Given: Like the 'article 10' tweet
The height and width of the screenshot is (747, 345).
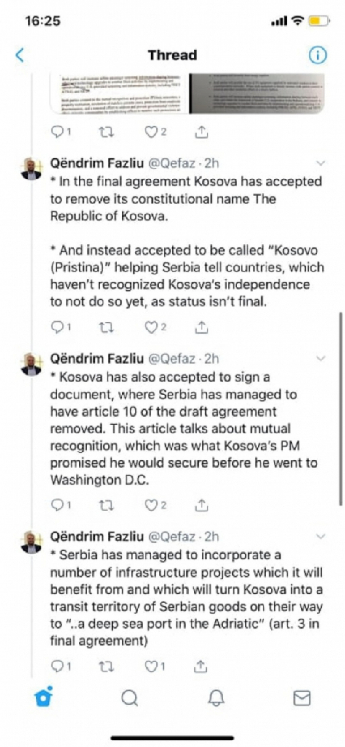Looking at the screenshot, I should pos(151,505).
